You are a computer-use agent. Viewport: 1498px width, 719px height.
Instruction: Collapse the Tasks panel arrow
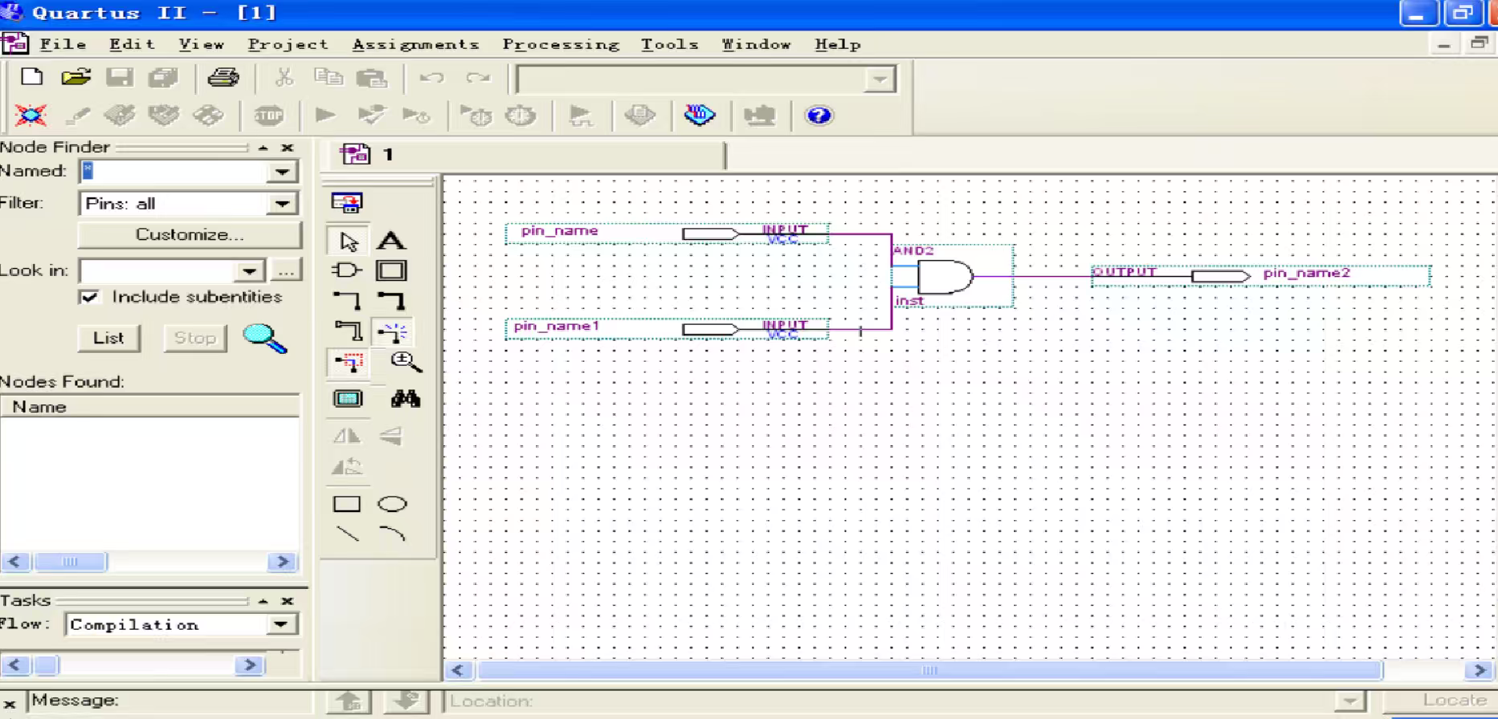pos(263,601)
